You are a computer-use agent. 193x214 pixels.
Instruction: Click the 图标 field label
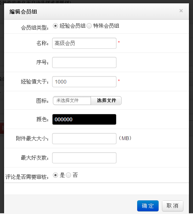[43, 101]
